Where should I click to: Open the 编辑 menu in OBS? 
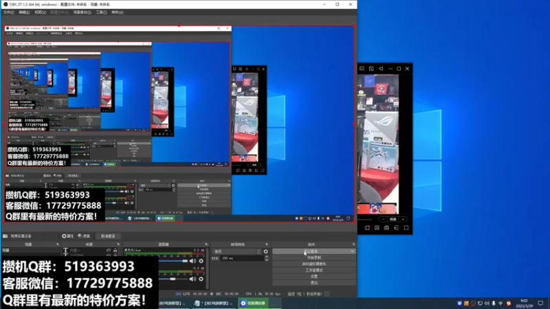(24, 12)
